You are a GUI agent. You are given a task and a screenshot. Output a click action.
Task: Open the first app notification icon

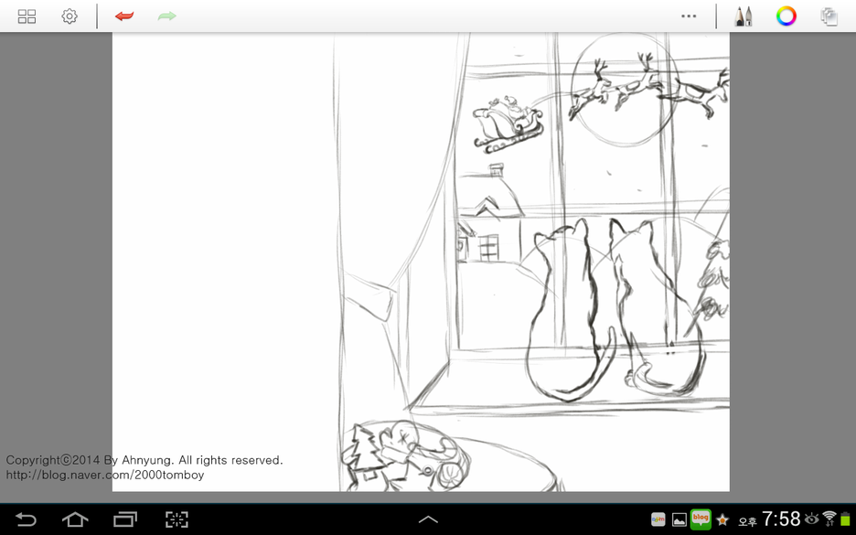pyautogui.click(x=658, y=519)
